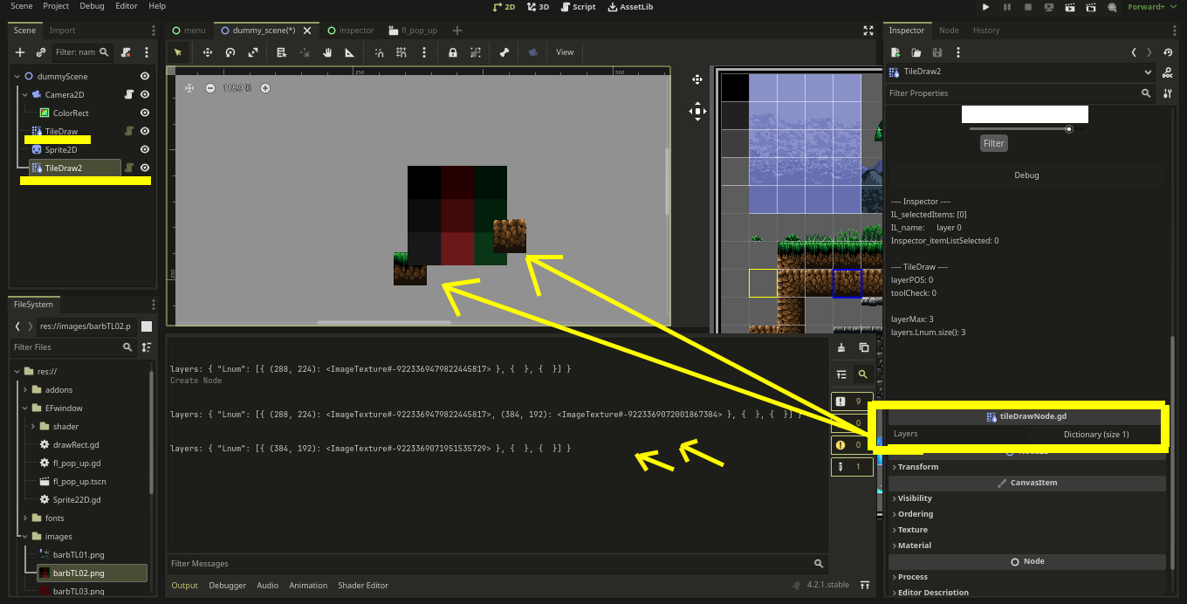This screenshot has width=1187, height=604.
Task: Toggle standard messages filter showing 9
Action: 851,402
